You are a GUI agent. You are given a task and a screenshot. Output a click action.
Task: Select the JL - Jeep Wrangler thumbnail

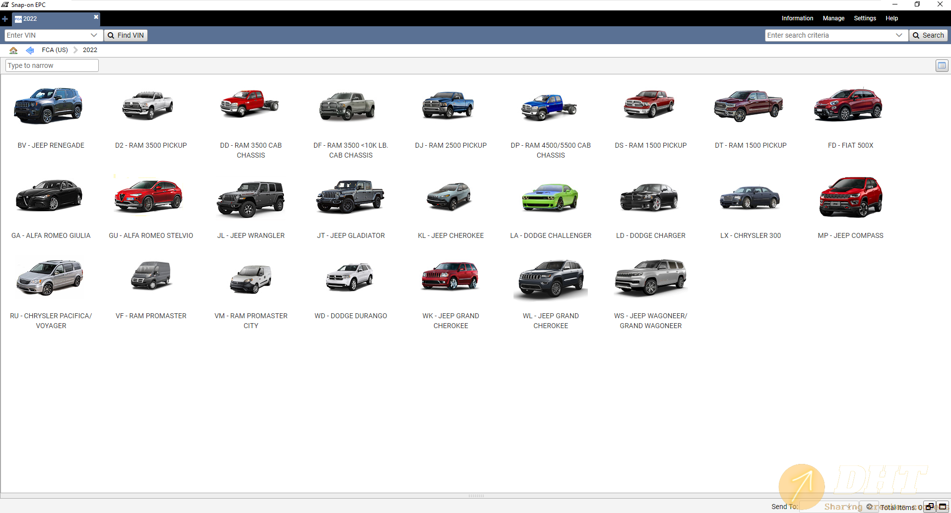tap(251, 198)
